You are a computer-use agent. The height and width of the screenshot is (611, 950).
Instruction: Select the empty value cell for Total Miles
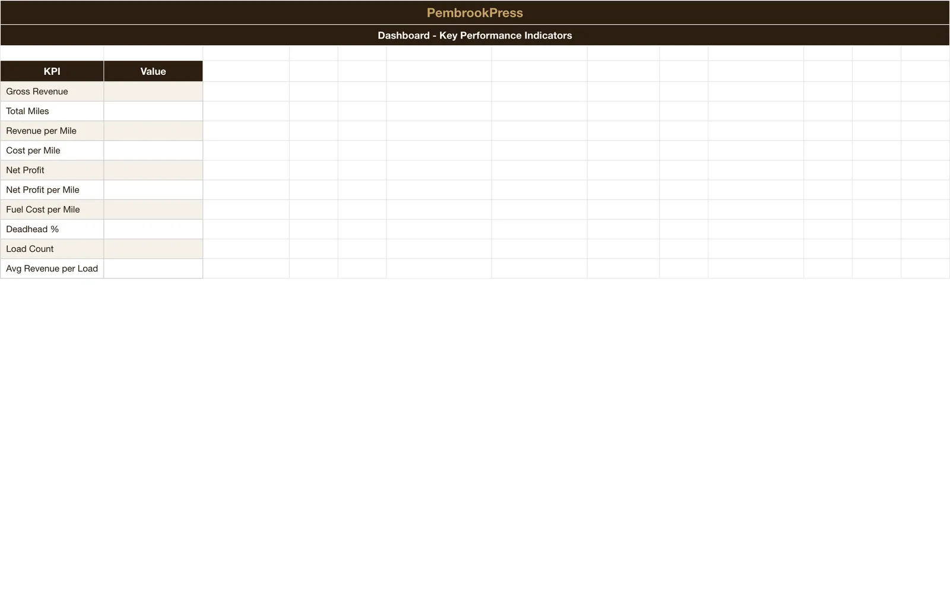[x=153, y=111]
